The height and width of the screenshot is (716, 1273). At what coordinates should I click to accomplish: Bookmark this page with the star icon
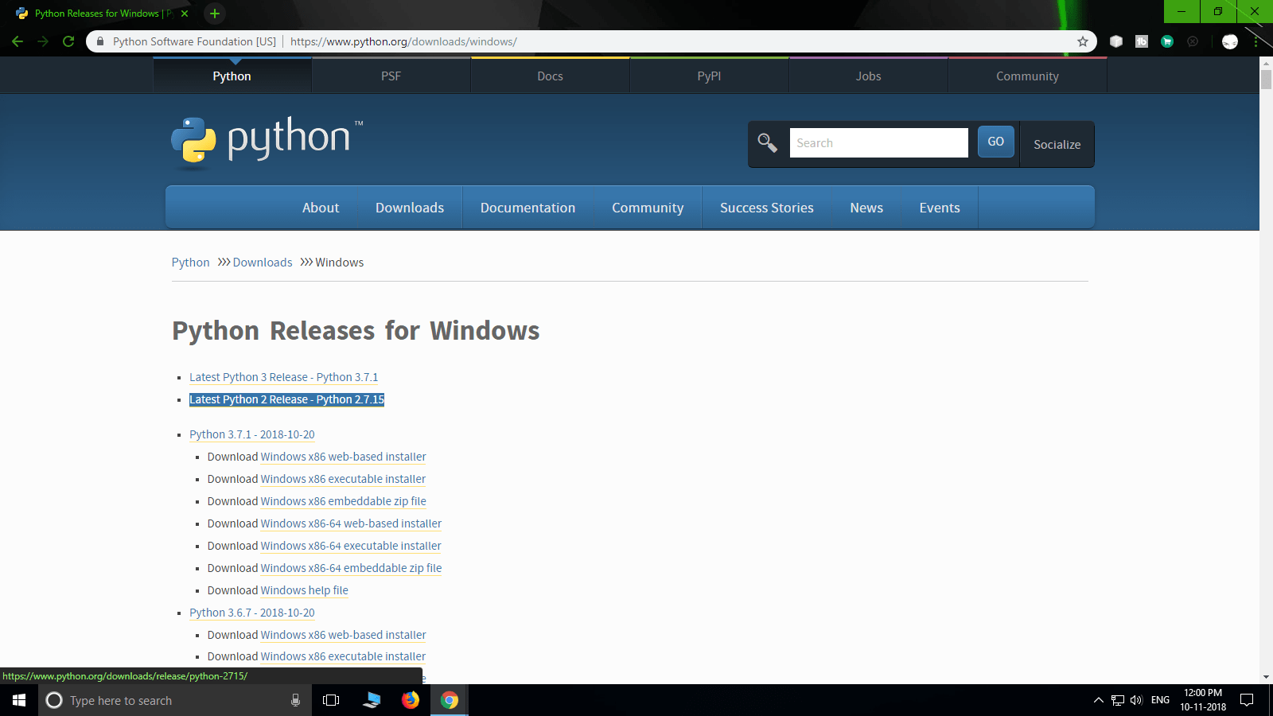point(1083,41)
